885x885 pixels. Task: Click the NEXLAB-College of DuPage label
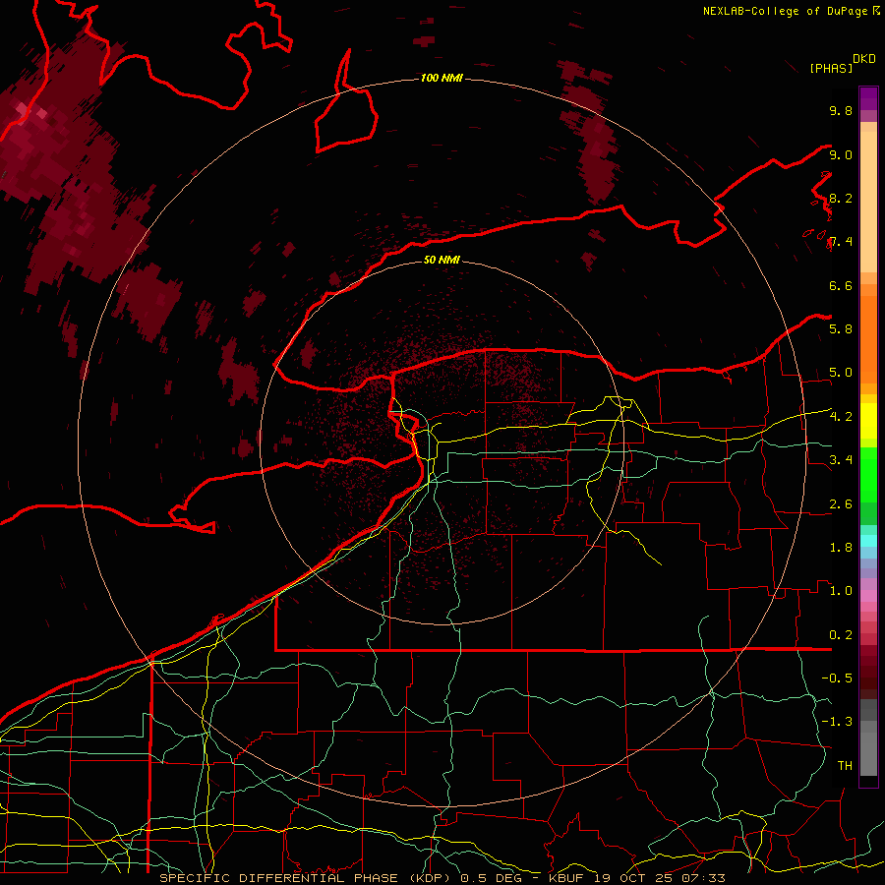pos(788,11)
